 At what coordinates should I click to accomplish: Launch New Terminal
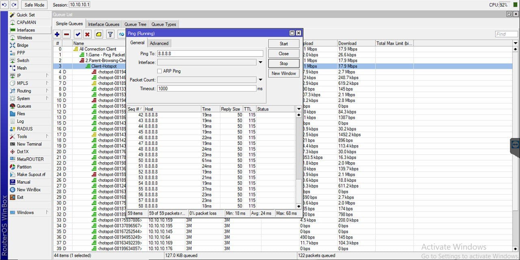[29, 144]
